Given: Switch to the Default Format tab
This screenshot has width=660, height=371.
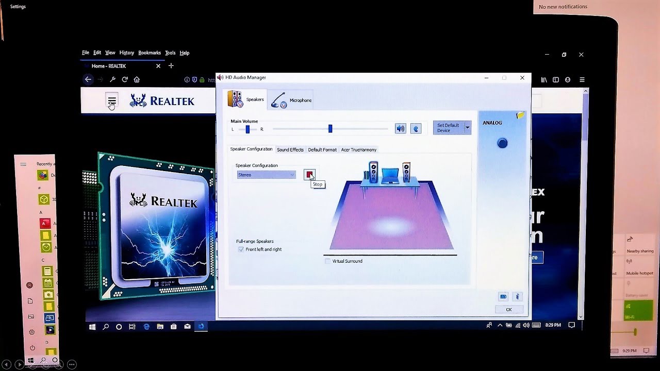Looking at the screenshot, I should pos(322,149).
